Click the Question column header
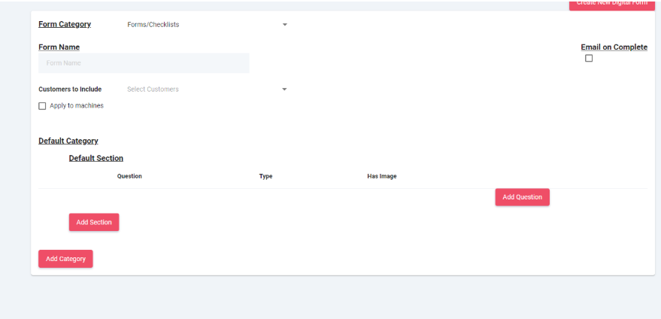The width and height of the screenshot is (661, 319). (x=129, y=177)
